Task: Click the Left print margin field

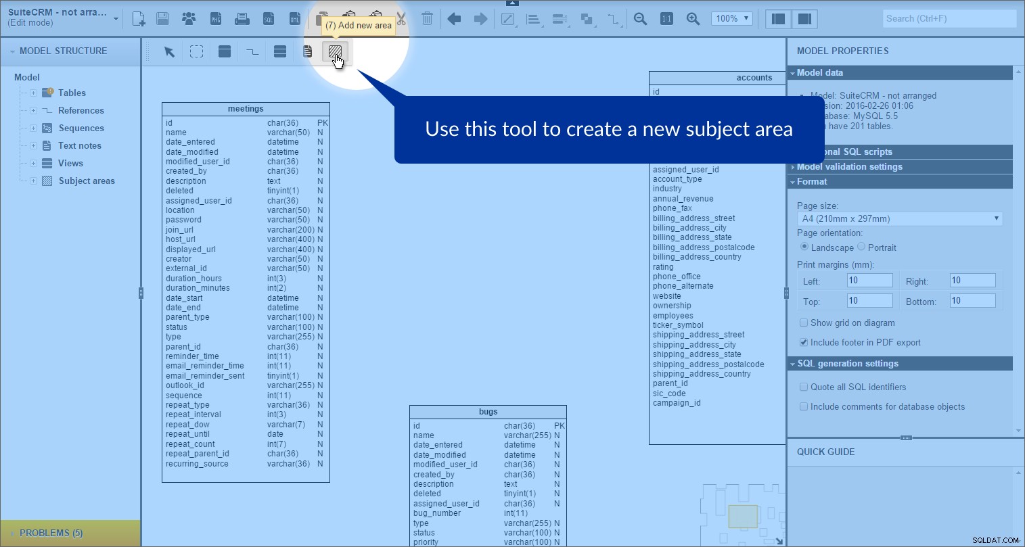Action: (x=870, y=281)
